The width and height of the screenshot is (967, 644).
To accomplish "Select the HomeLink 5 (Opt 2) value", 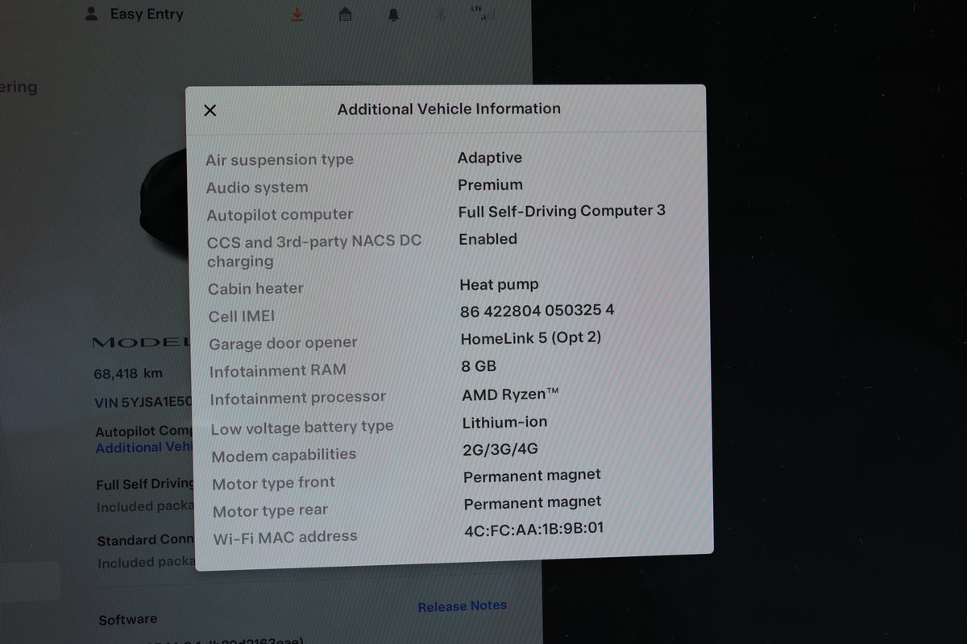I will click(531, 337).
